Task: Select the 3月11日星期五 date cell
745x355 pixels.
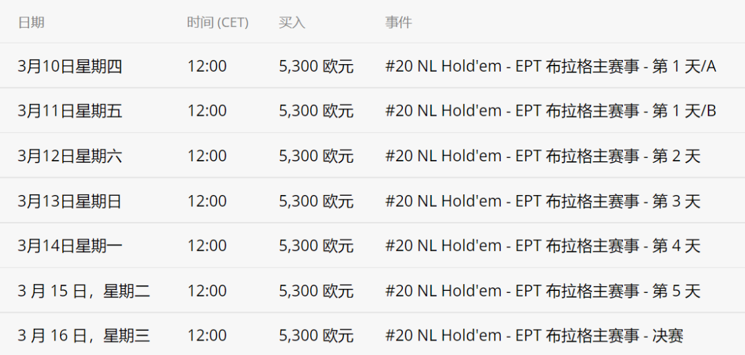Action: [x=70, y=110]
